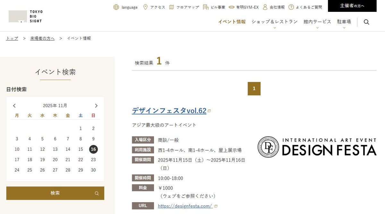The image size is (385, 214).
Task: Click 開催時間 label tag
Action: [143, 178]
